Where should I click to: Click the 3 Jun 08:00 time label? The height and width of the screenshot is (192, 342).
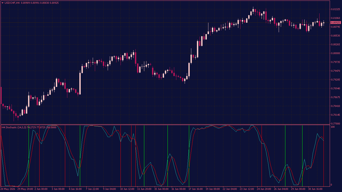point(58,189)
